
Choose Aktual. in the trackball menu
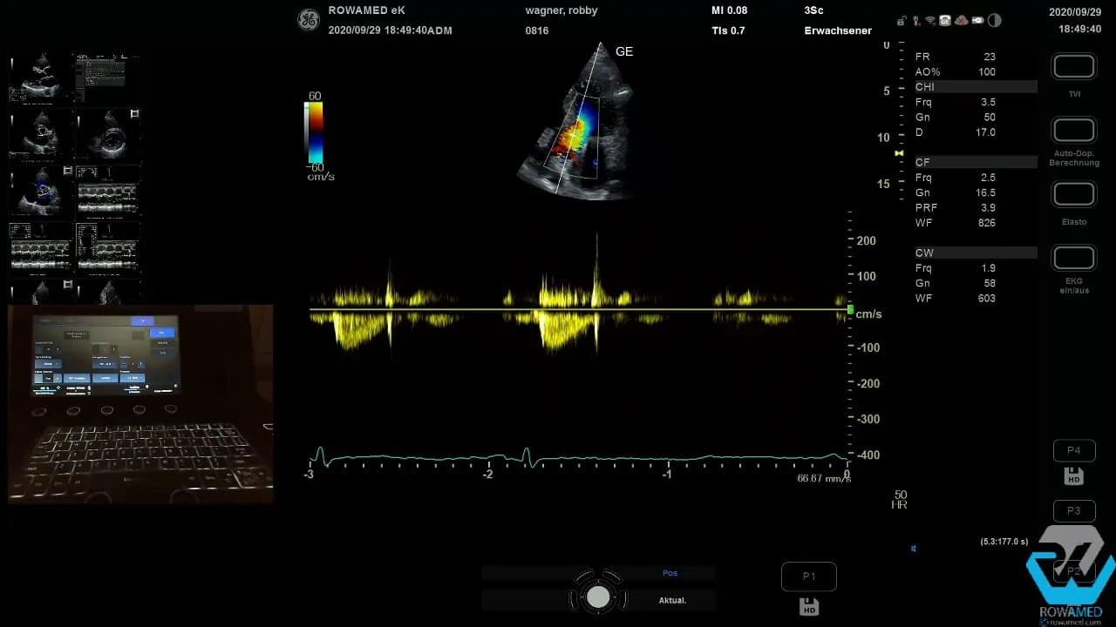673,599
